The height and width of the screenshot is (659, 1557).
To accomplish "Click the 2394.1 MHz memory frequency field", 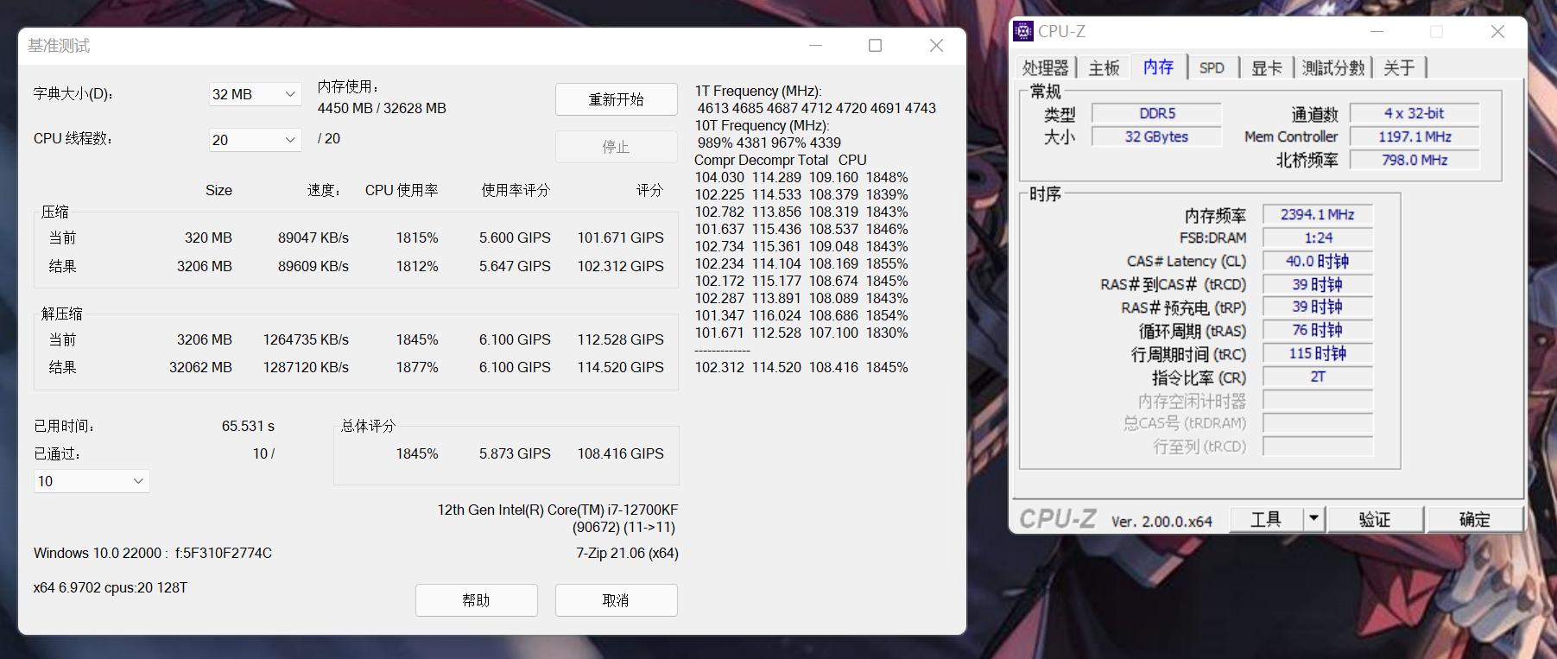I will 1318,214.
